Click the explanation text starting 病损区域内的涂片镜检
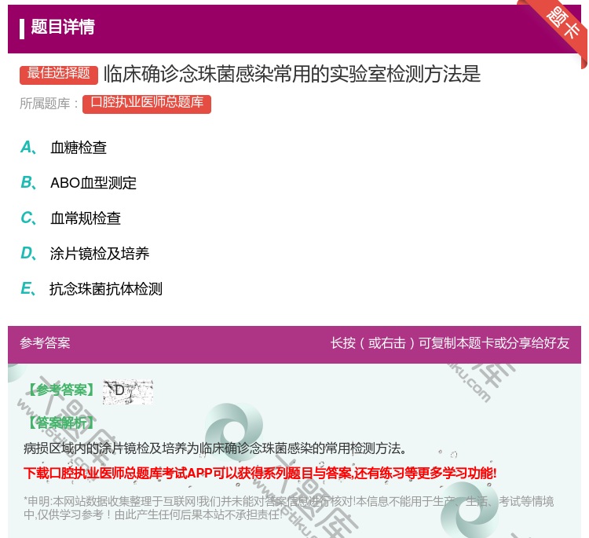Viewport: 589px width, 538px height. [215, 448]
